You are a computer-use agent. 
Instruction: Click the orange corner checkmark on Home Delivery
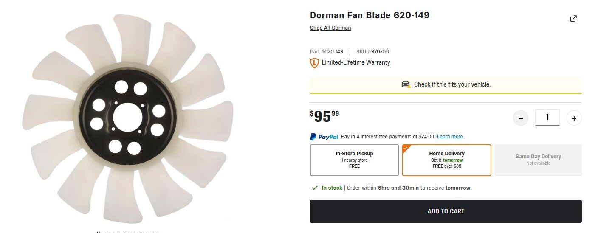(406, 148)
